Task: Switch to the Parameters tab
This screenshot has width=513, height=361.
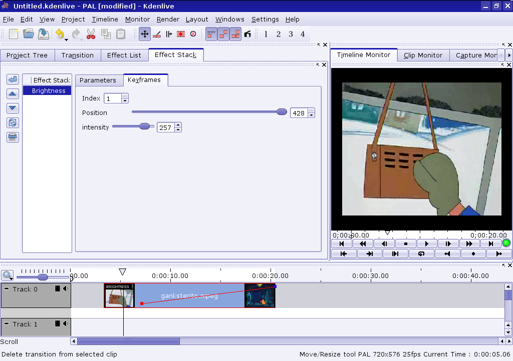Action: [x=98, y=80]
